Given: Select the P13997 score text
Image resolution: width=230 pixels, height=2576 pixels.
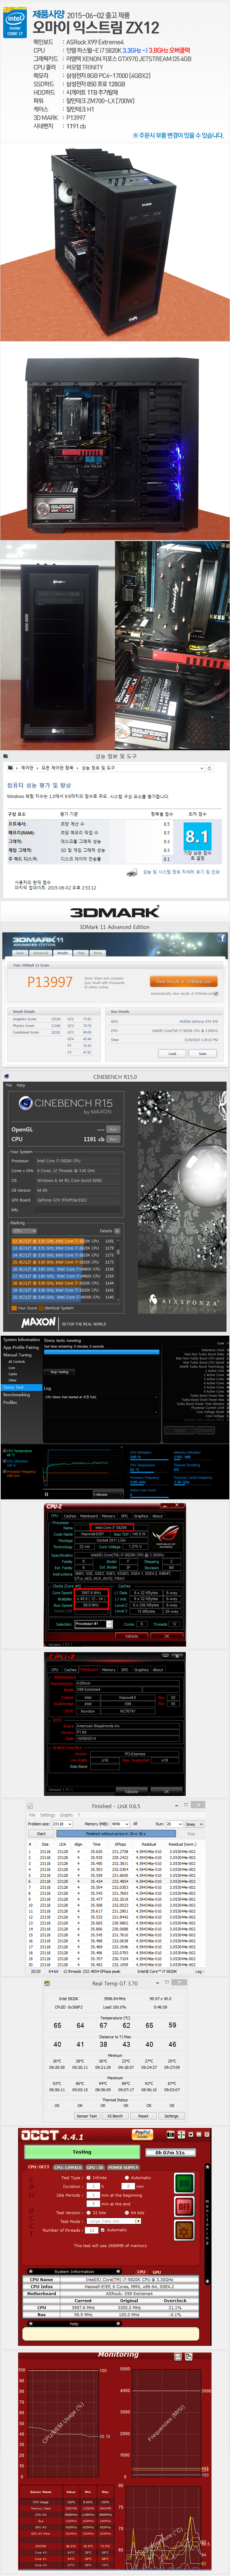Looking at the screenshot, I should pyautogui.click(x=50, y=982).
